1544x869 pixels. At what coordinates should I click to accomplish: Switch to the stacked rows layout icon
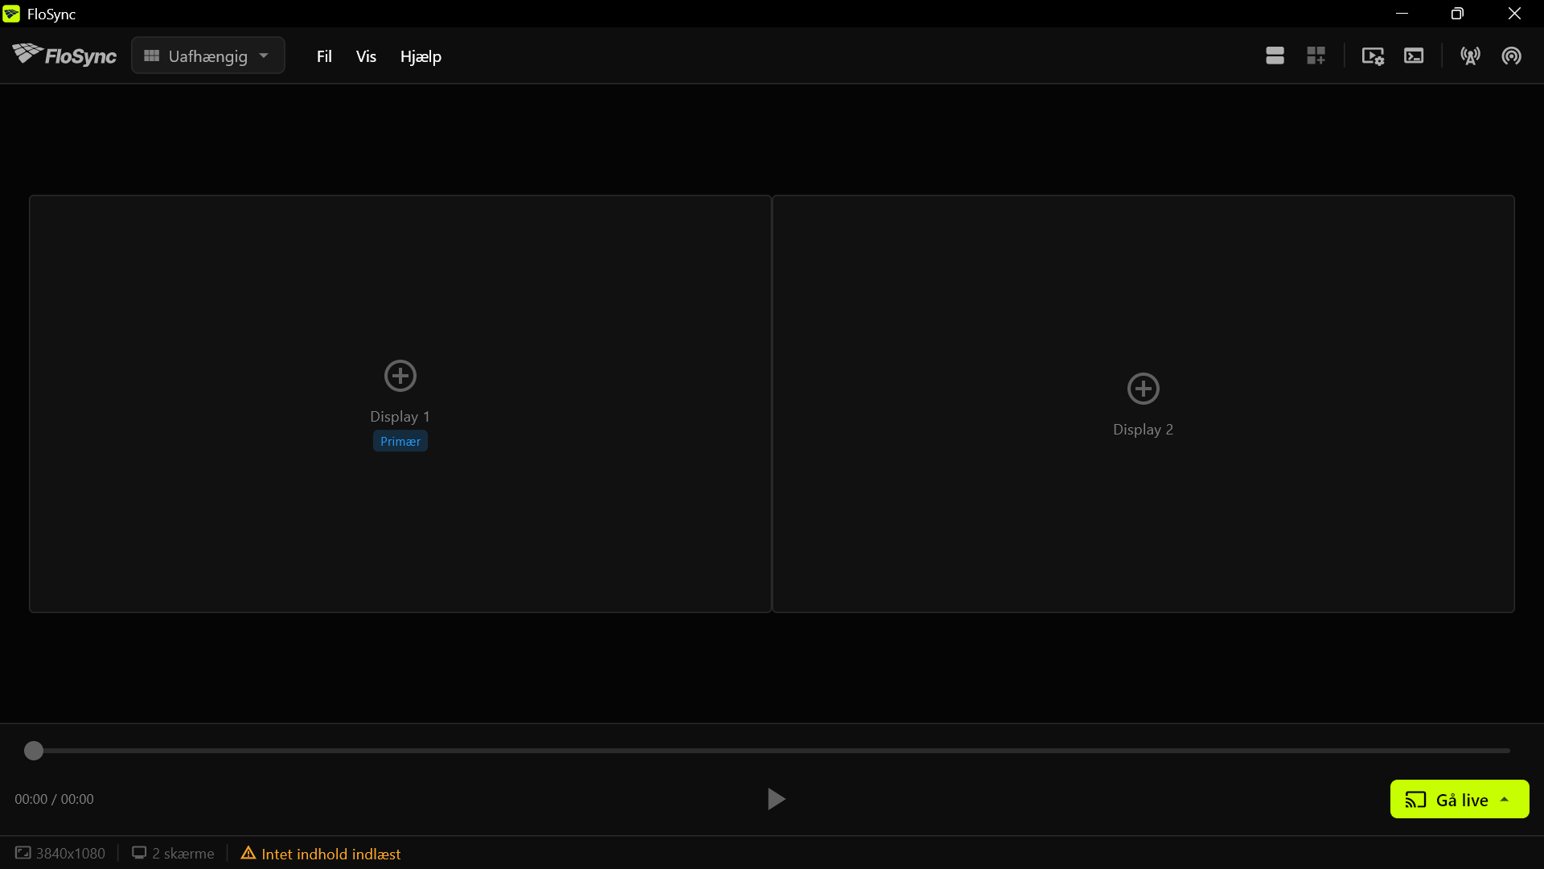(1275, 56)
